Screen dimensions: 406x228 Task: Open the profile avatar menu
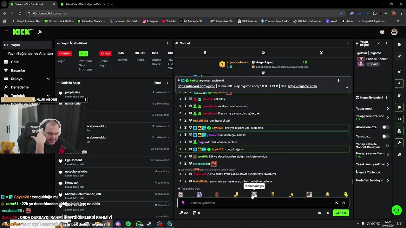pyautogui.click(x=394, y=32)
